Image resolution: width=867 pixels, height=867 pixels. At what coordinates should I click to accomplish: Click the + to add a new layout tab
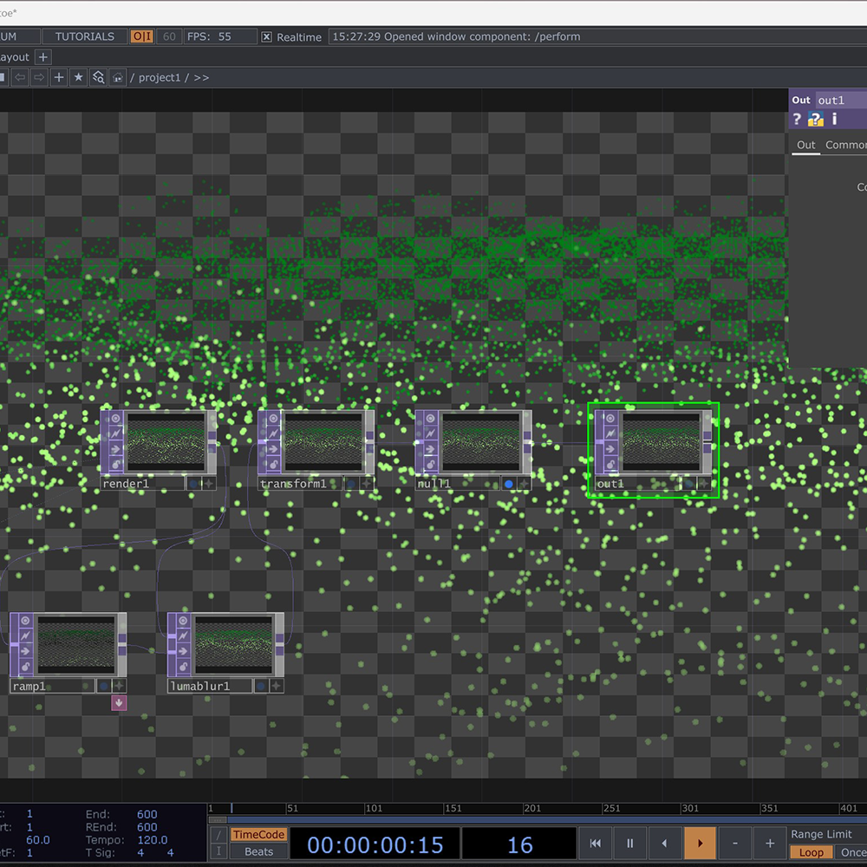pos(42,56)
